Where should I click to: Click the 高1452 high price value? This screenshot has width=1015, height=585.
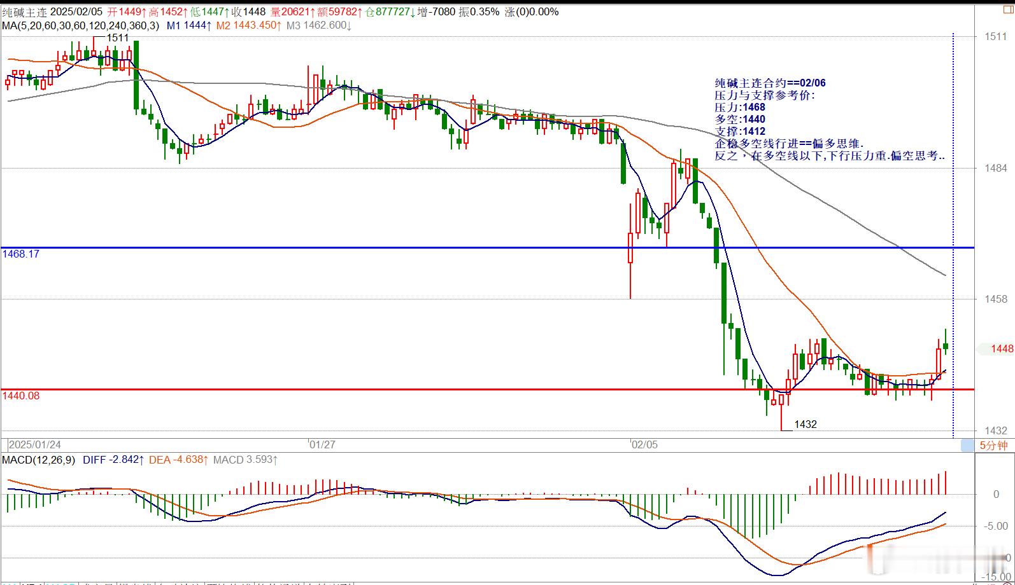167,11
